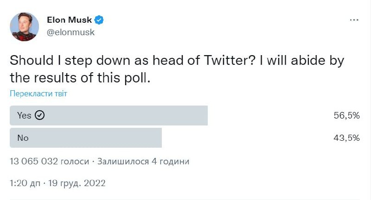Open Elon Musk's profile avatar
The image size is (371, 200).
pyautogui.click(x=25, y=26)
